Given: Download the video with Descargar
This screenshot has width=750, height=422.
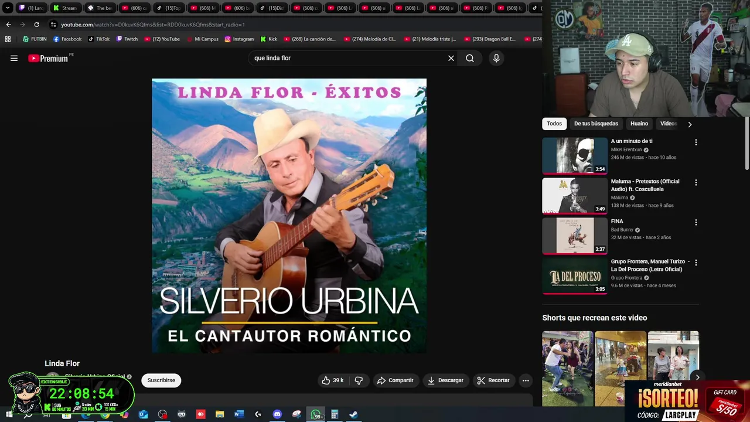Looking at the screenshot, I should point(445,380).
